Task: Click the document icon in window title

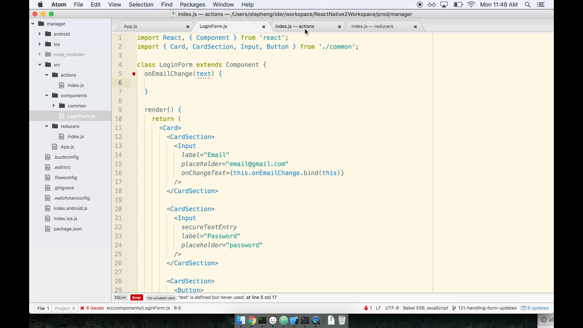Action: point(173,14)
